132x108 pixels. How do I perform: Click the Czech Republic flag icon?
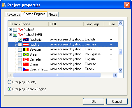click(26, 69)
